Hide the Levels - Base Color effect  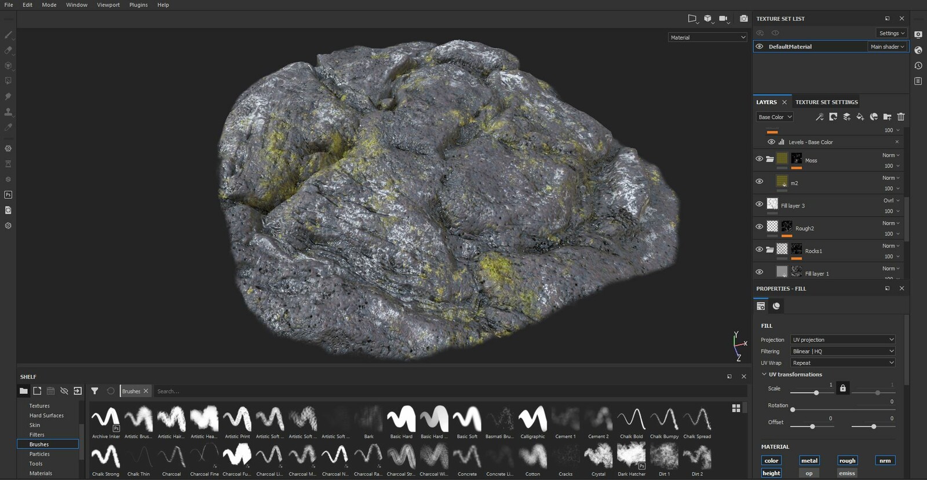[x=771, y=142]
